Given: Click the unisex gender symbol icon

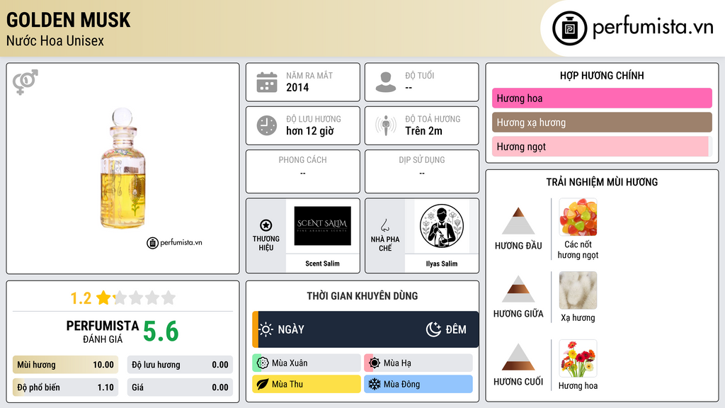Looking at the screenshot, I should click(25, 82).
